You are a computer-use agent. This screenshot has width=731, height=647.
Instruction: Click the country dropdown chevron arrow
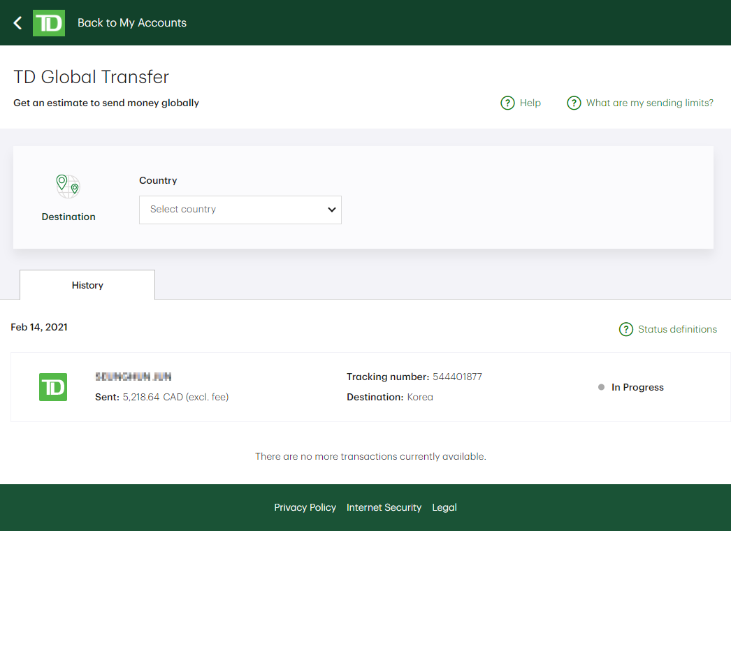coord(331,210)
